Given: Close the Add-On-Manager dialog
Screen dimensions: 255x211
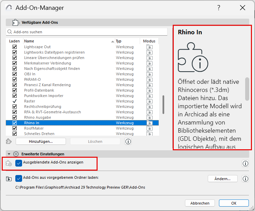Looking at the screenshot, I should (x=242, y=7).
